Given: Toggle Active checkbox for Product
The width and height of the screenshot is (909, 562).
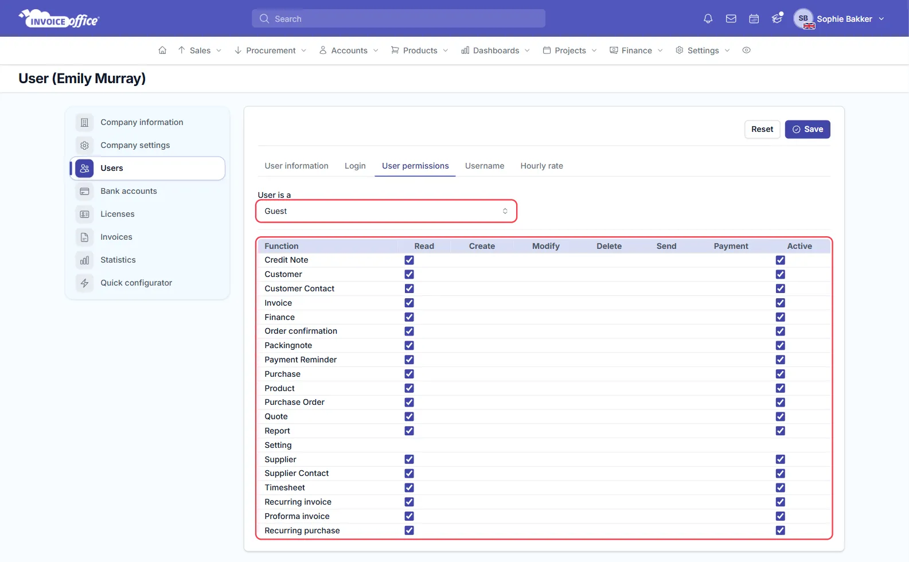Looking at the screenshot, I should coord(781,388).
